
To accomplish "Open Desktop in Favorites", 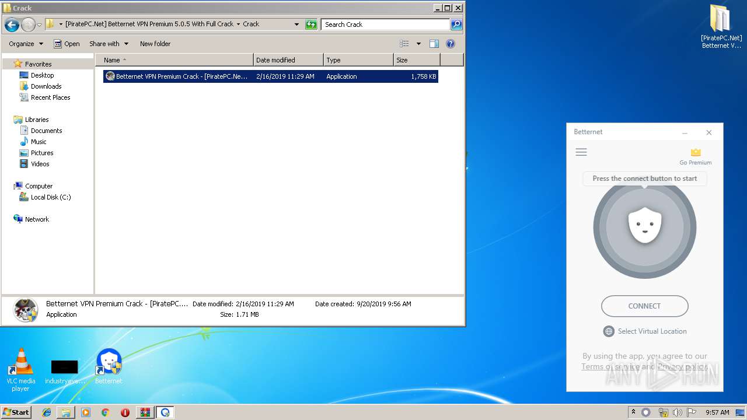I will click(x=42, y=75).
